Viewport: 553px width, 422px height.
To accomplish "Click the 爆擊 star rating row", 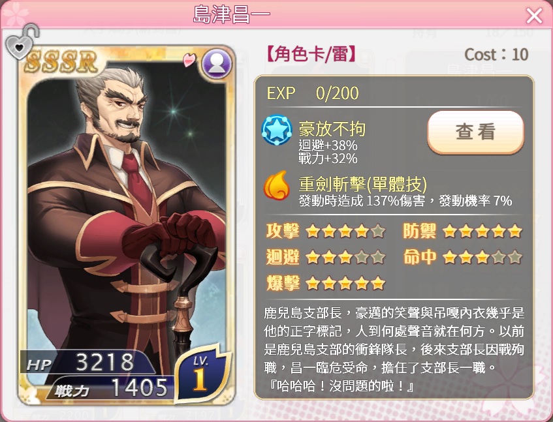I will [x=326, y=283].
